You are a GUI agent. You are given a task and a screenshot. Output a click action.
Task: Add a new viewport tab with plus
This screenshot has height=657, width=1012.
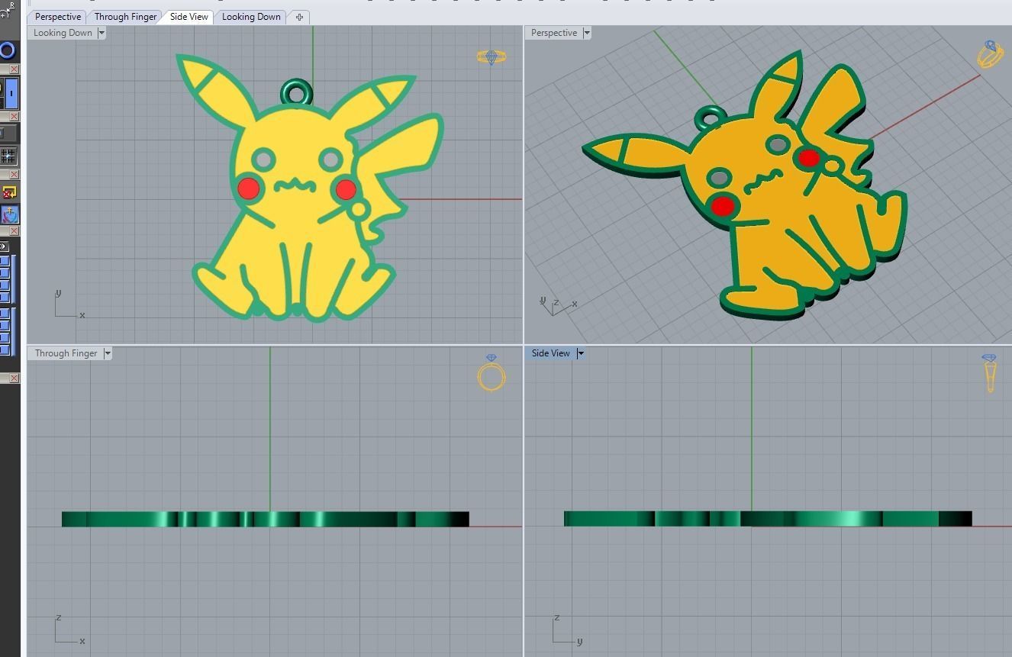pos(299,17)
